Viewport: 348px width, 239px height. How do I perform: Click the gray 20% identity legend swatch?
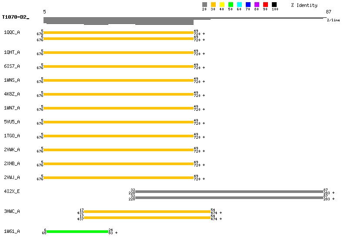coord(204,5)
